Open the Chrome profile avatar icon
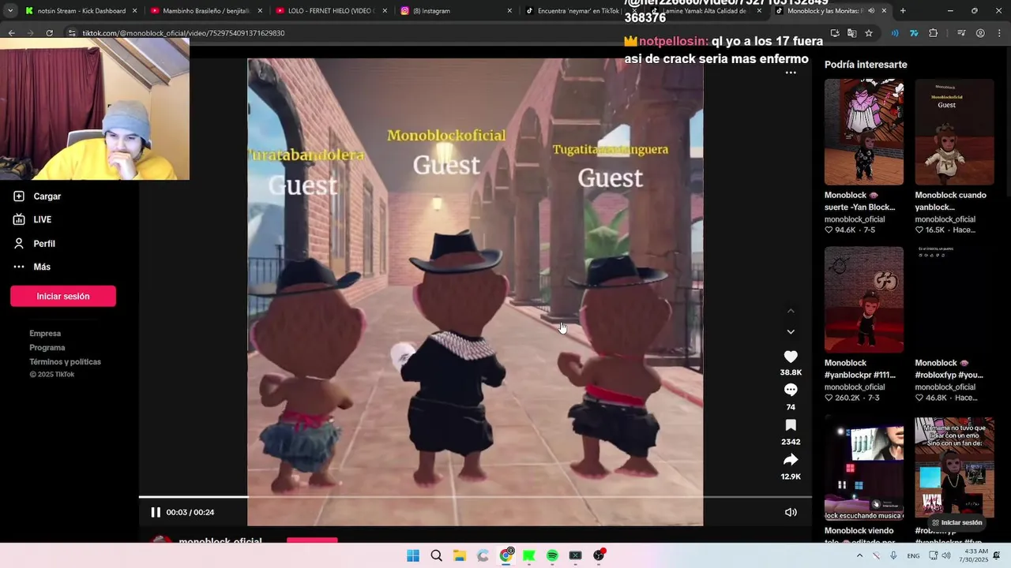1011x568 pixels. point(980,33)
